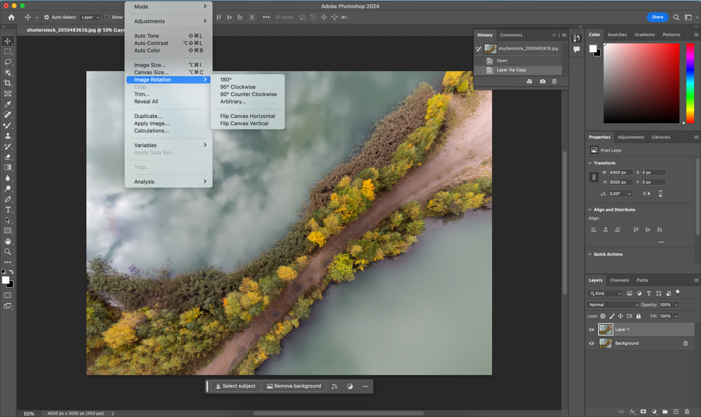Click the Remove background button
The height and width of the screenshot is (417, 701).
pos(294,386)
